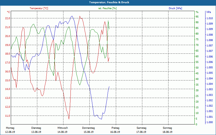This screenshot has width=216, height=135.
Task: Click green humidity axis tick '75'
Action: (x=197, y=39)
